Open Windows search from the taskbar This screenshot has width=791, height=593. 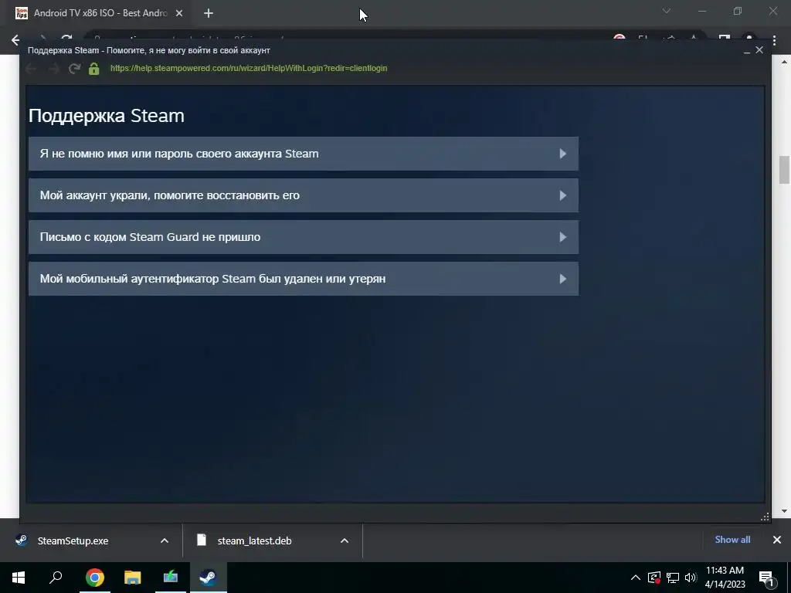[x=56, y=578]
